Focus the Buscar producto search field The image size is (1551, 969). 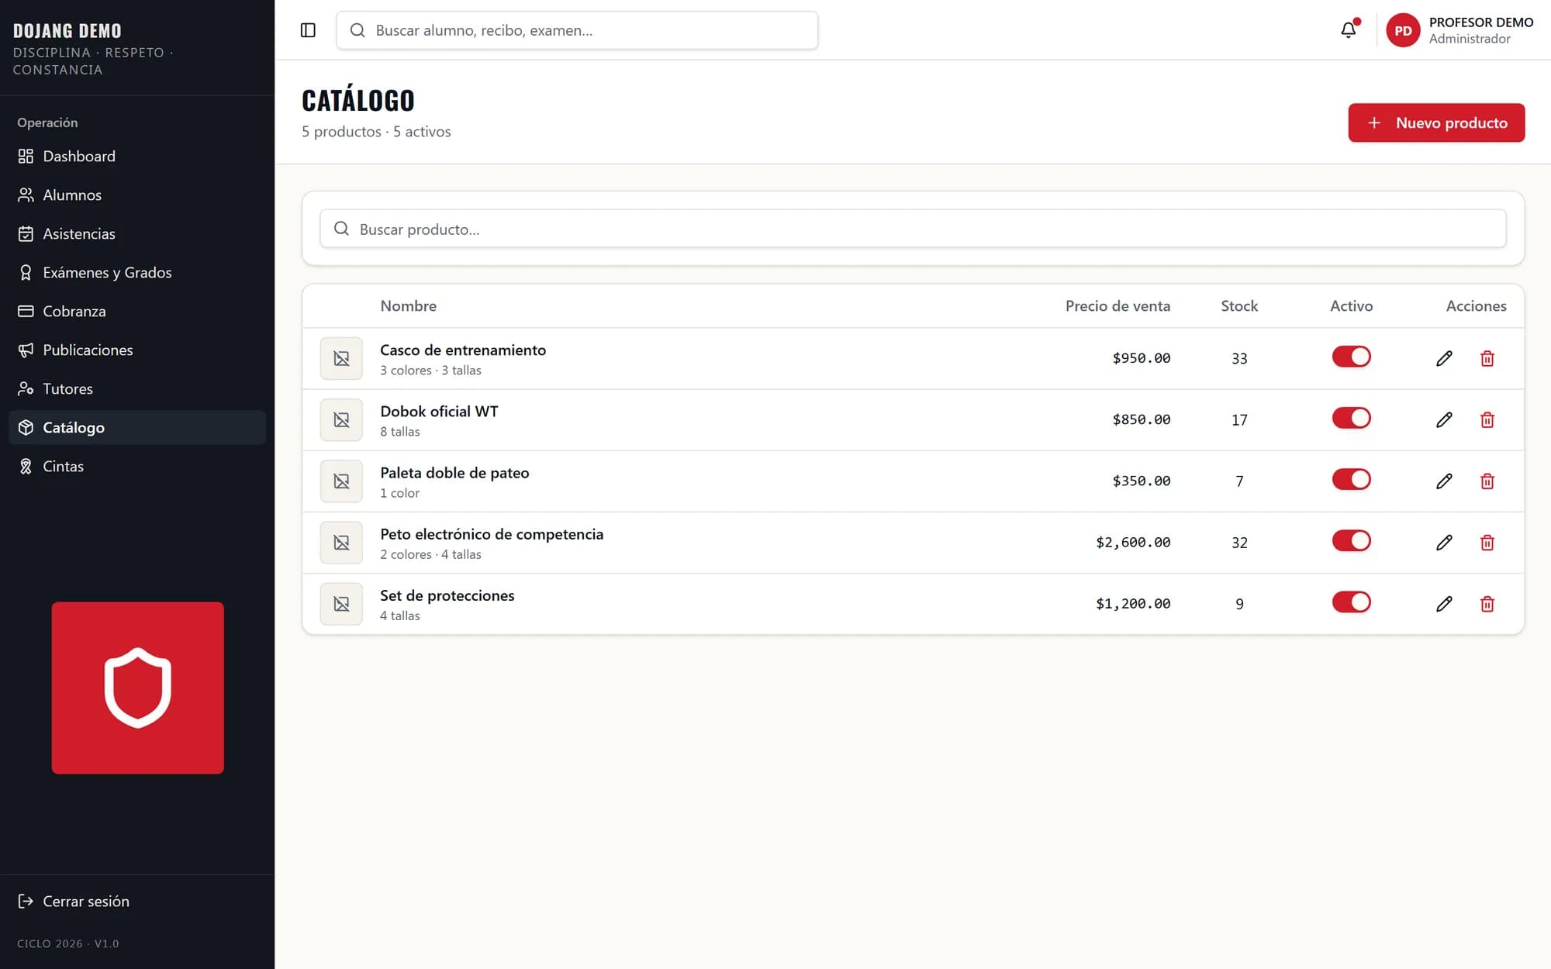click(x=913, y=229)
